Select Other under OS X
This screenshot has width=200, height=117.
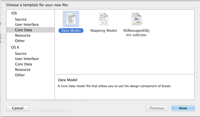20,75
